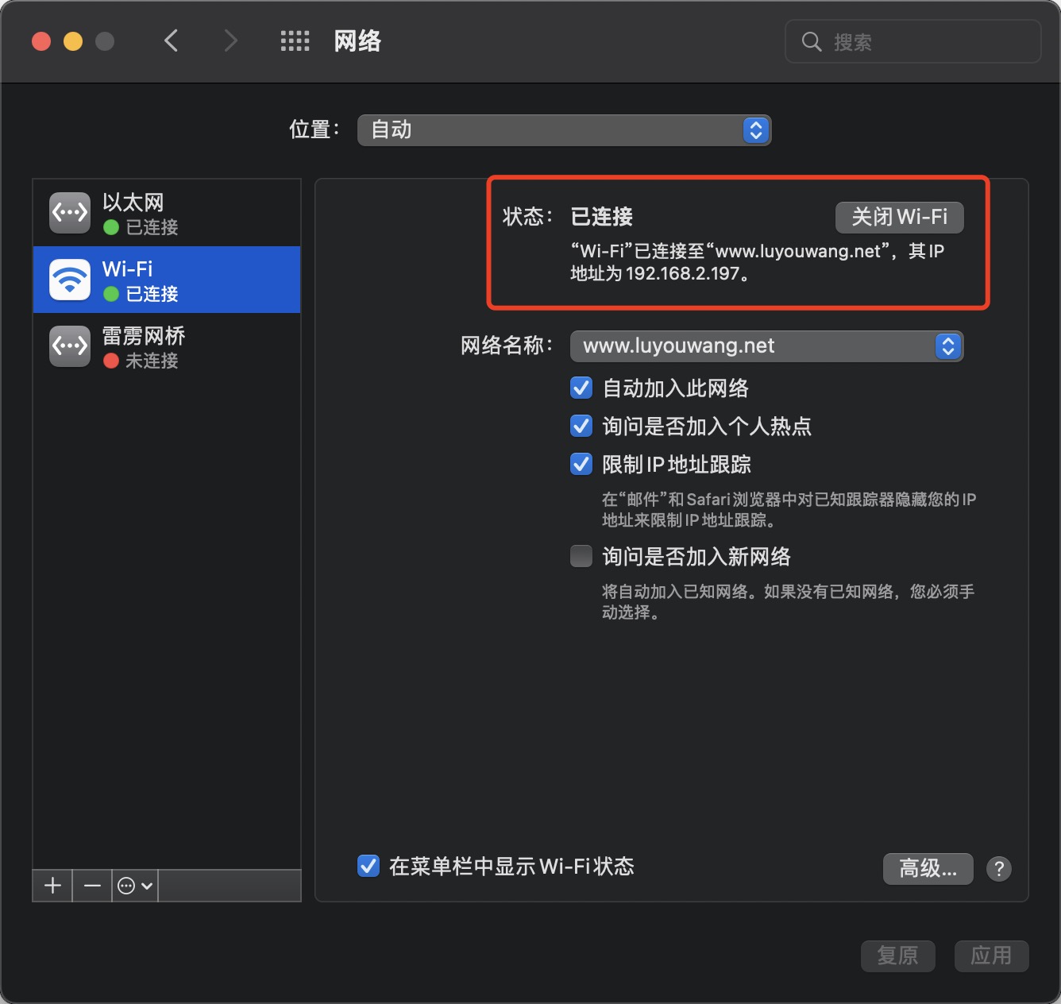Click inside the 搜索 search field
This screenshot has height=1004, width=1061.
point(912,41)
